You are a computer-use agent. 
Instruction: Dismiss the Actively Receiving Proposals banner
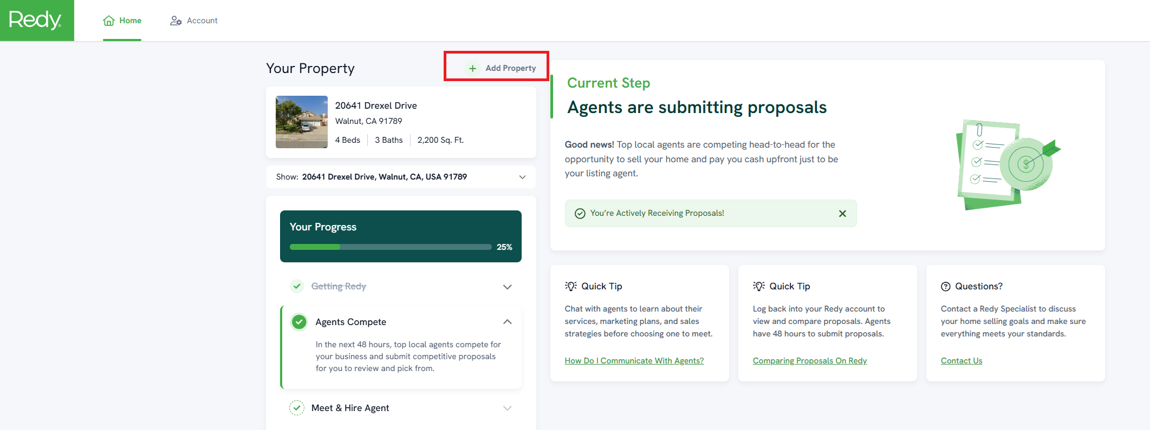tap(842, 213)
